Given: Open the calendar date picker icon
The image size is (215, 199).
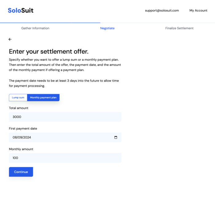Looking at the screenshot, I should coord(116,137).
